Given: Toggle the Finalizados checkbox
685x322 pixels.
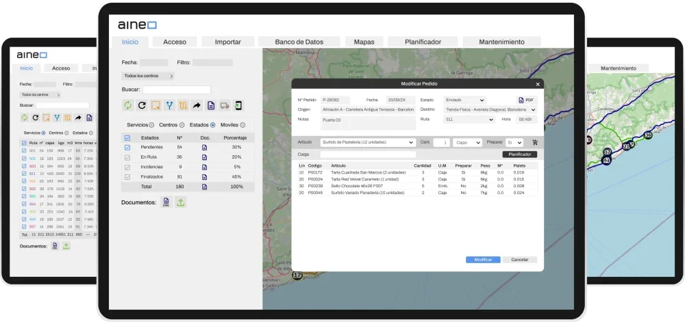Looking at the screenshot, I should (x=127, y=177).
